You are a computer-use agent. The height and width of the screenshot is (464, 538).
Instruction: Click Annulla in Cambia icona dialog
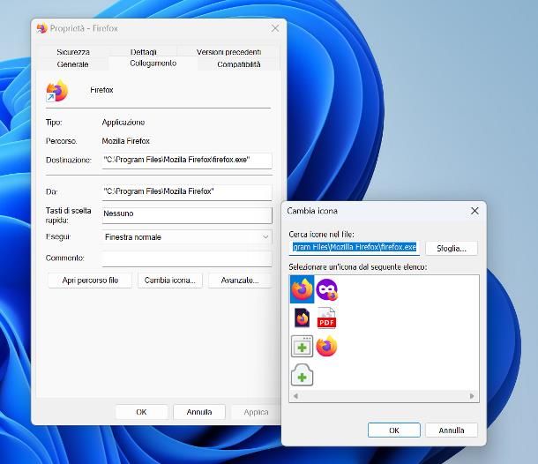[452, 430]
